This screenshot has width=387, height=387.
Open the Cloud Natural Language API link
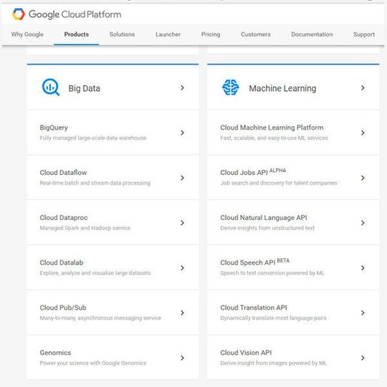tap(264, 218)
